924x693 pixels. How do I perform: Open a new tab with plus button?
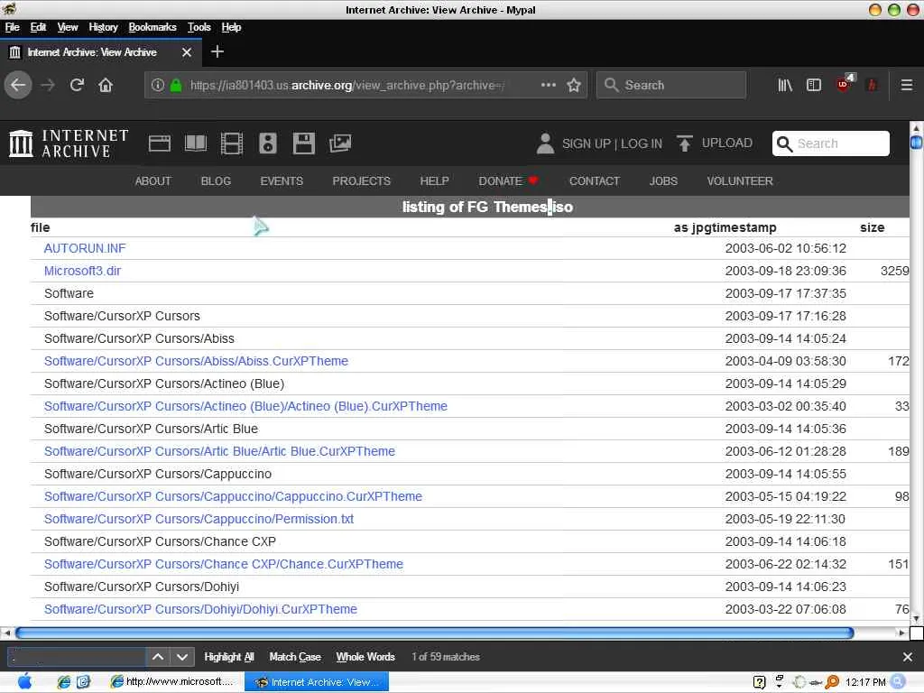click(217, 51)
